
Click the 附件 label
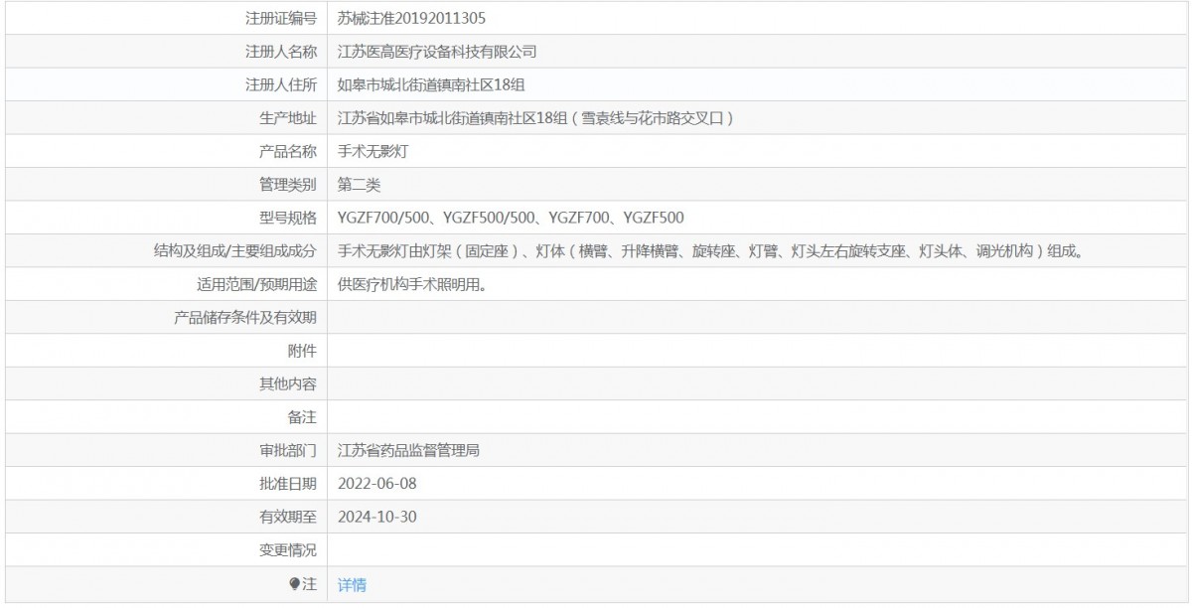302,351
